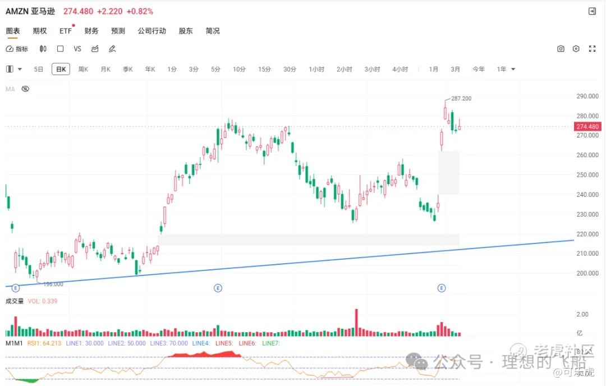The width and height of the screenshot is (606, 386).
Task: Open the 指标 indicators tool
Action: tap(17, 49)
